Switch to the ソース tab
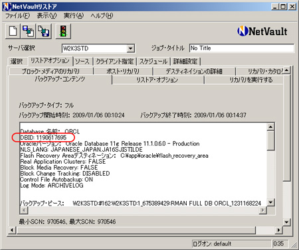Screen dimensions: 299x250 pos(82,61)
